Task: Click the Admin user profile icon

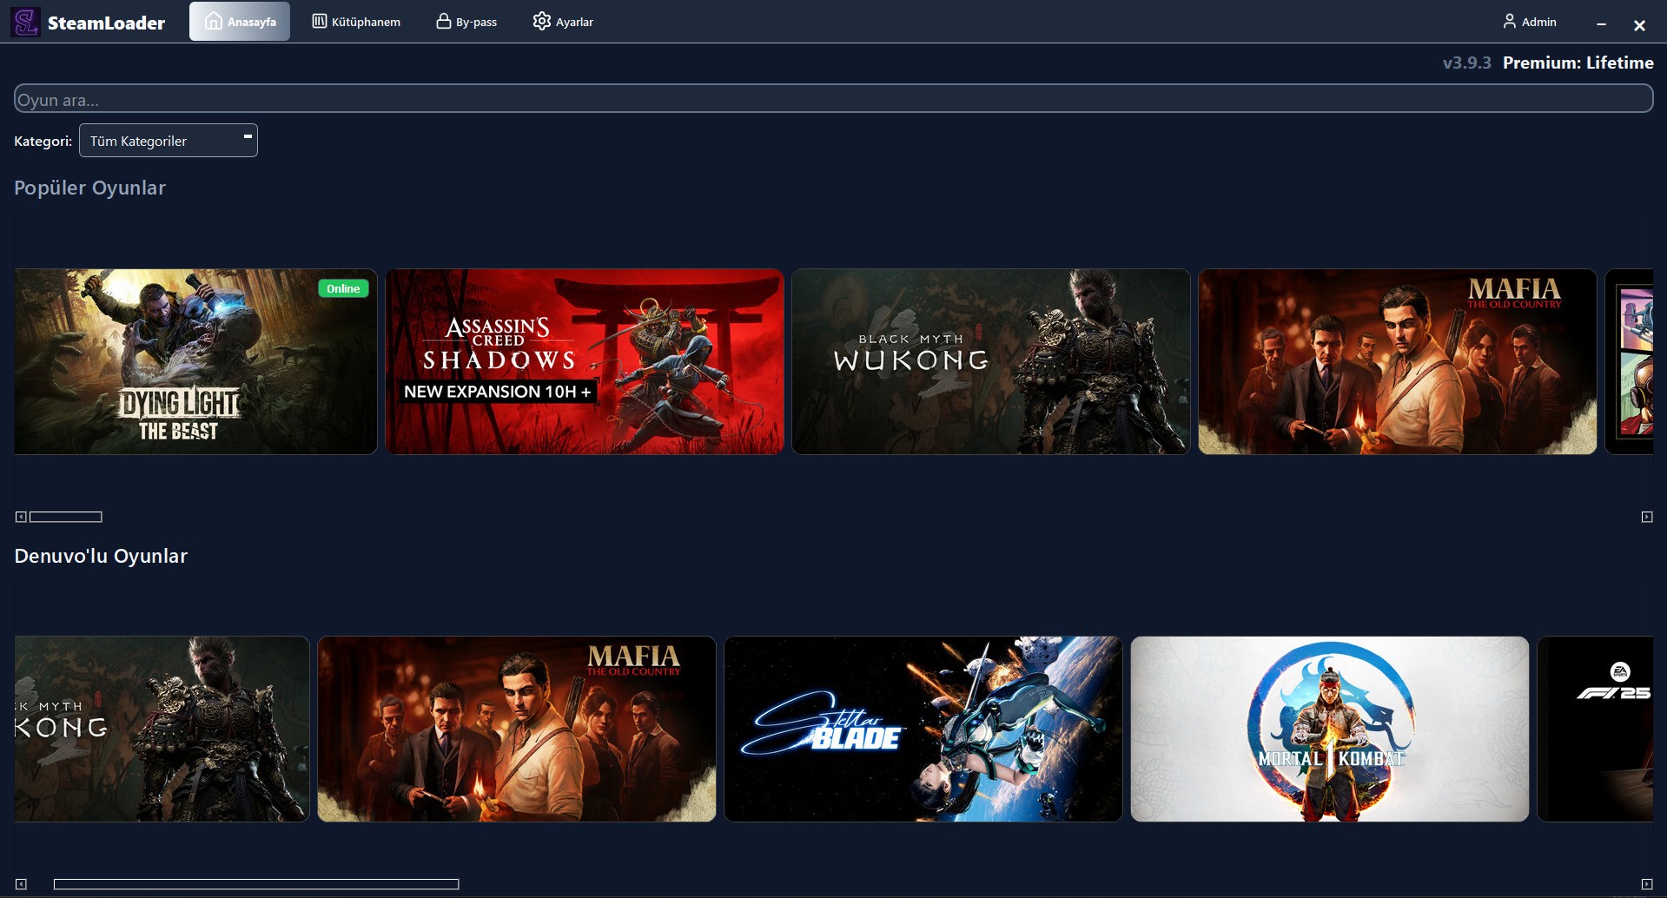Action: [1509, 22]
